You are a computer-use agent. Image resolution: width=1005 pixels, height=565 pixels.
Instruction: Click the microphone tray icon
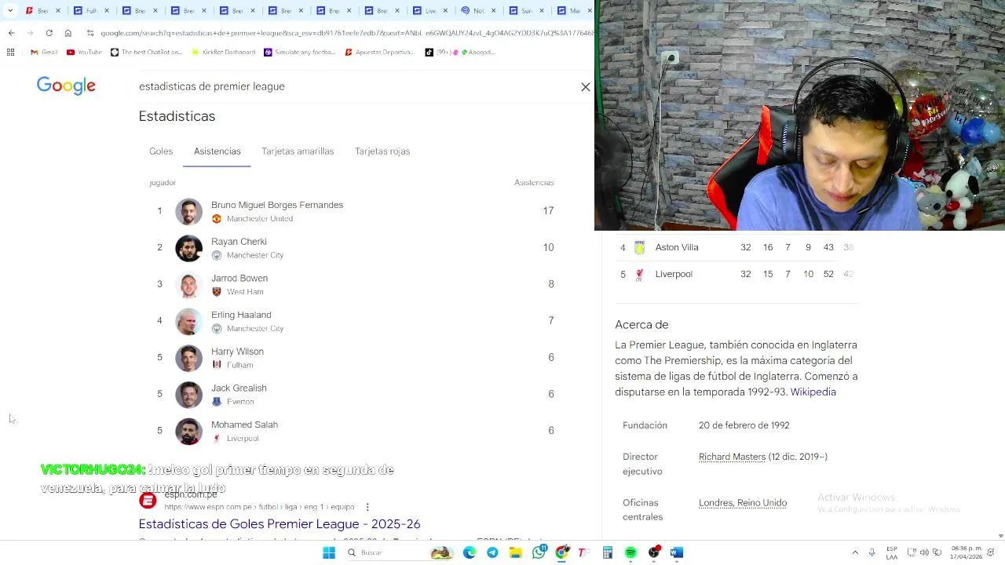[x=872, y=552]
